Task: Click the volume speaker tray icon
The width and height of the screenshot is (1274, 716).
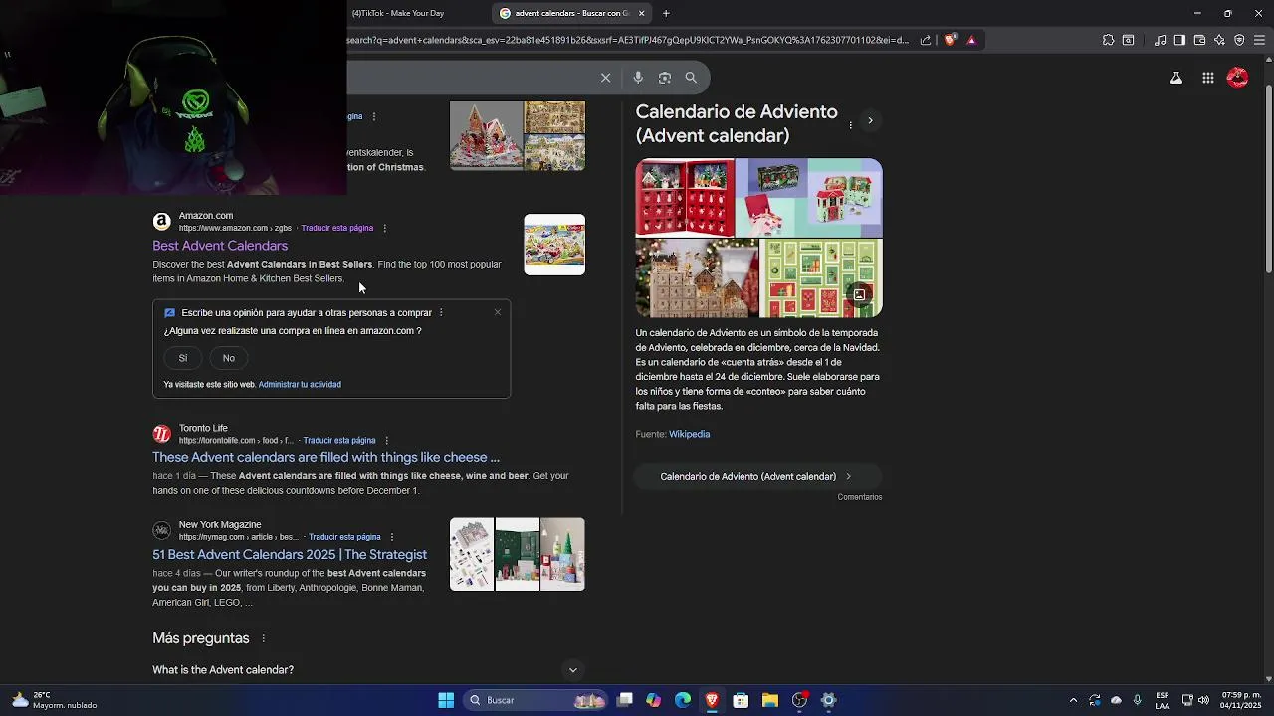Action: click(x=1204, y=700)
